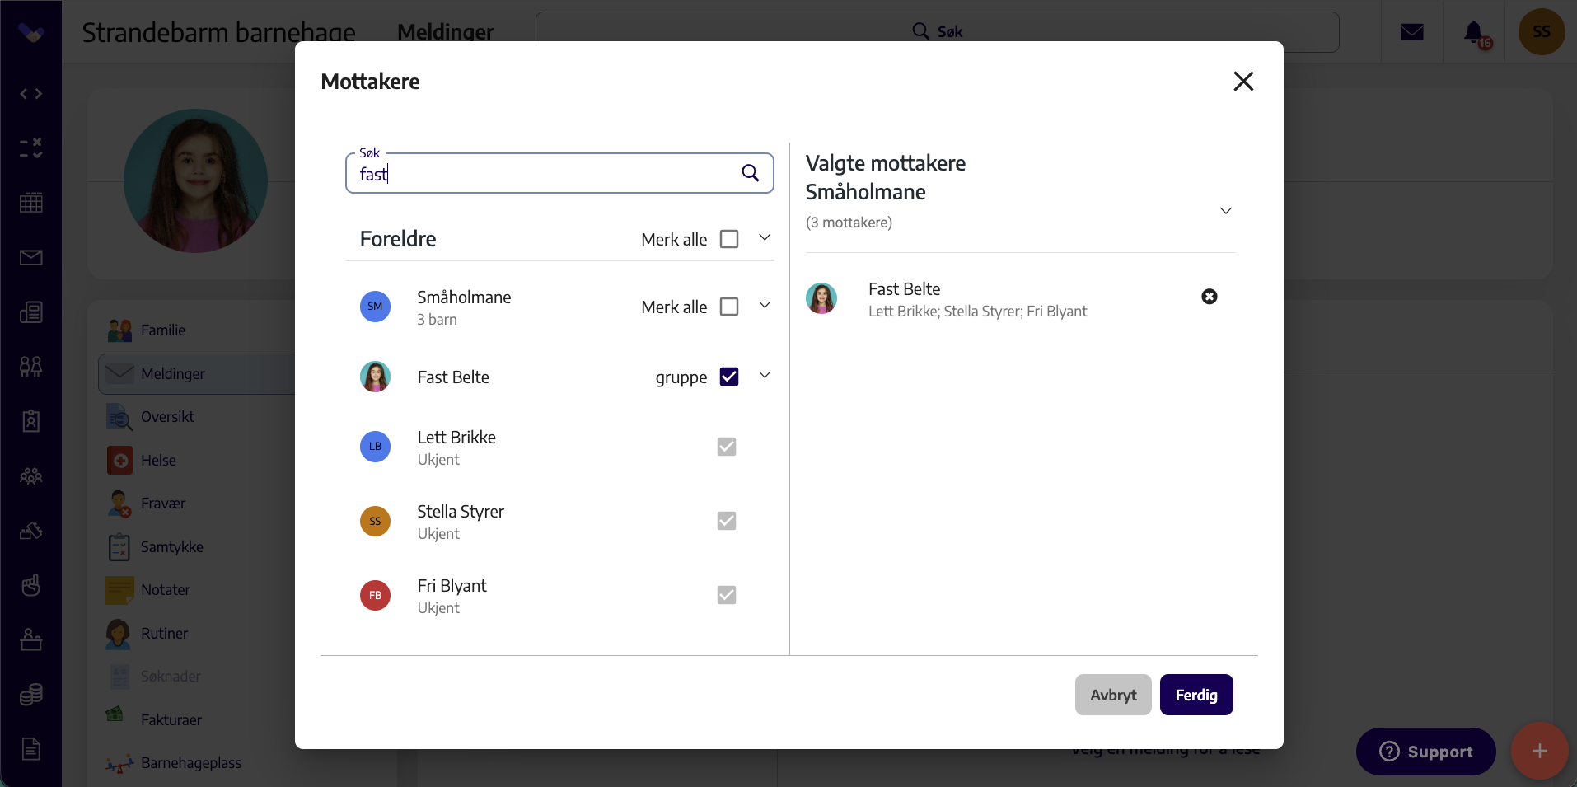The width and height of the screenshot is (1577, 787).
Task: Open the mail envelope icon in header
Action: click(x=1411, y=32)
